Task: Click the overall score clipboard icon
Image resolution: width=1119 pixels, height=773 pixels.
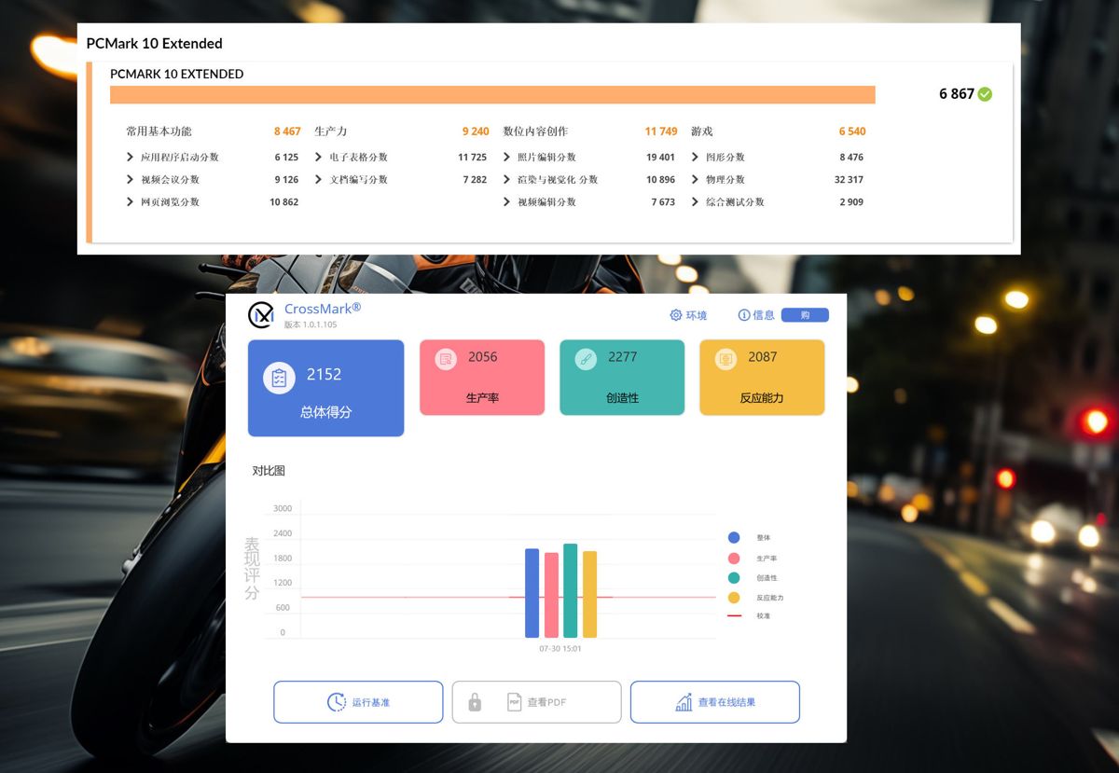Action: tap(279, 379)
